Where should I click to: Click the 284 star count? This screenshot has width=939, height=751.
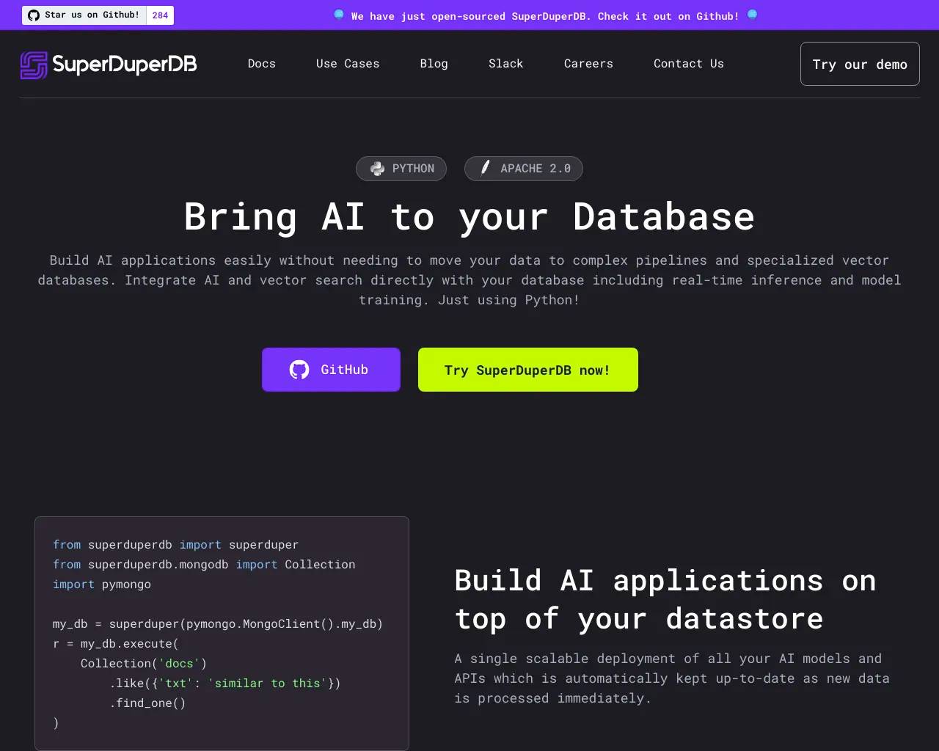[160, 15]
